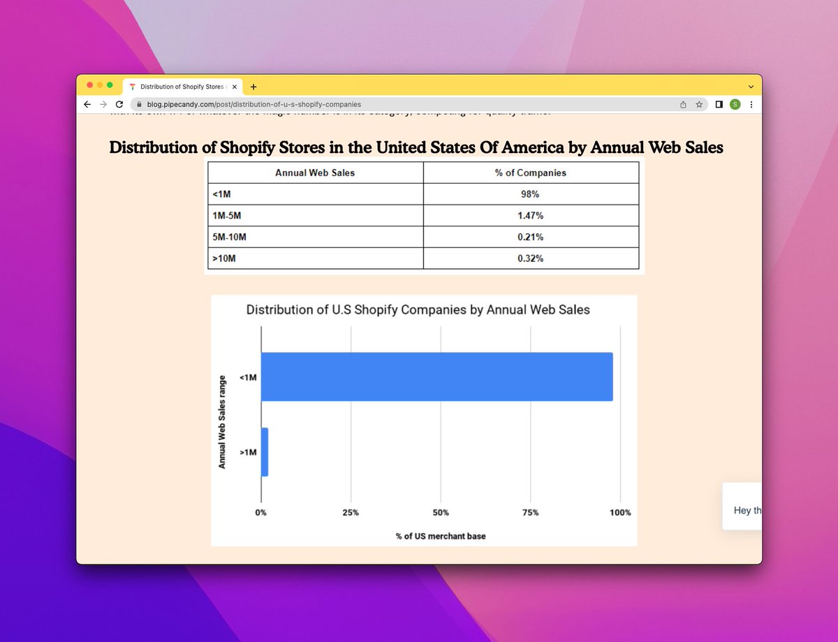Click the 25% x-axis tick label
Image resolution: width=838 pixels, height=642 pixels.
point(351,512)
